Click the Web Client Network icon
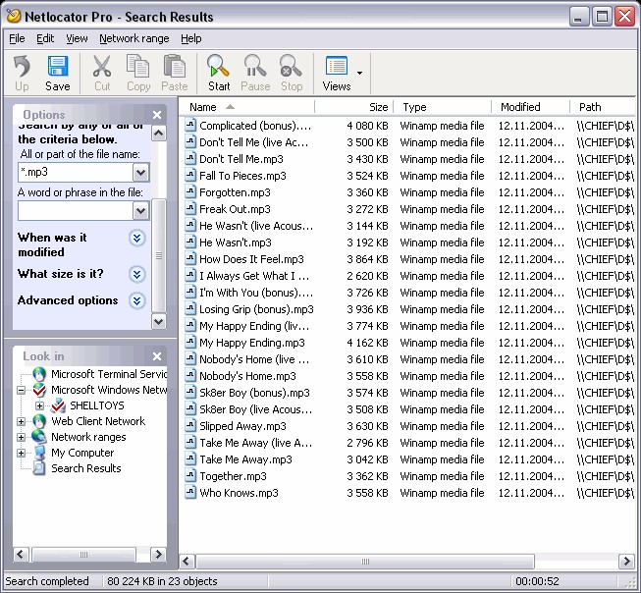The image size is (641, 593). pos(39,421)
